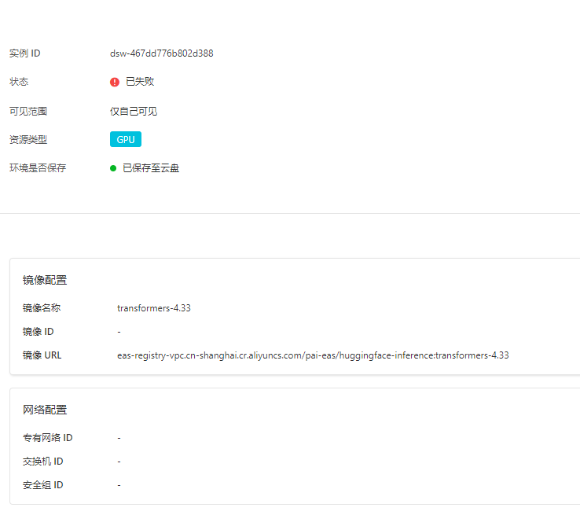Image resolution: width=580 pixels, height=526 pixels.
Task: Click the 专有网络 ID label
Action: [x=48, y=438]
